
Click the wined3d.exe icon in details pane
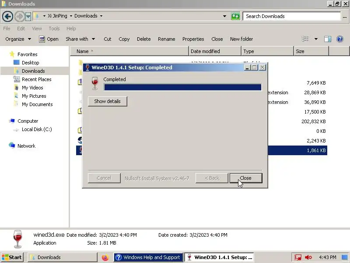pyautogui.click(x=17, y=239)
